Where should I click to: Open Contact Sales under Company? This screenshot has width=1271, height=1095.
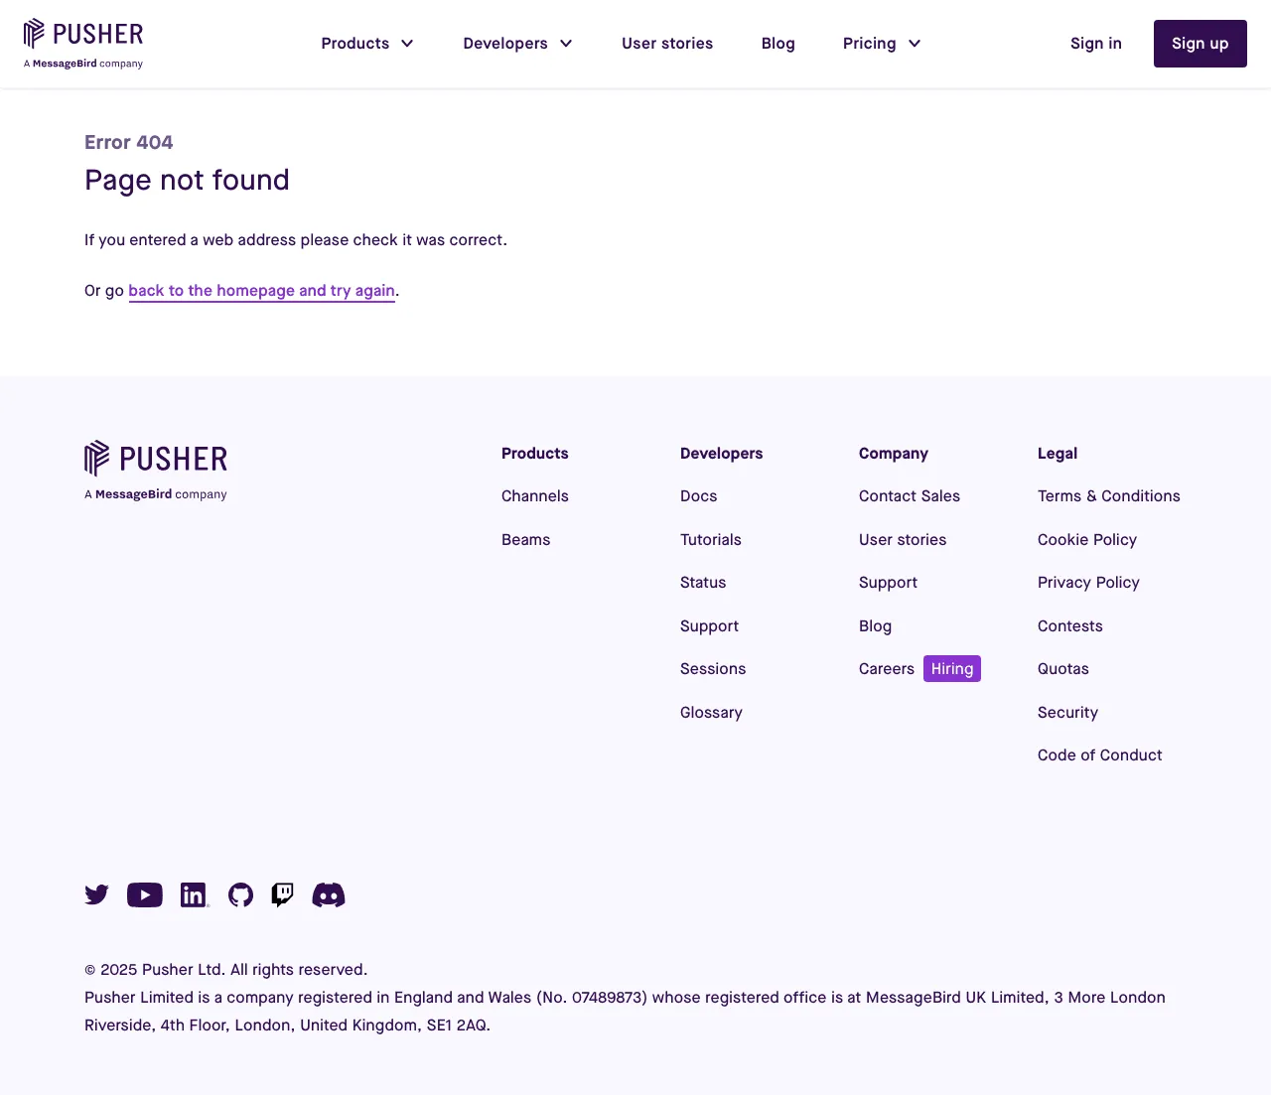coord(909,495)
